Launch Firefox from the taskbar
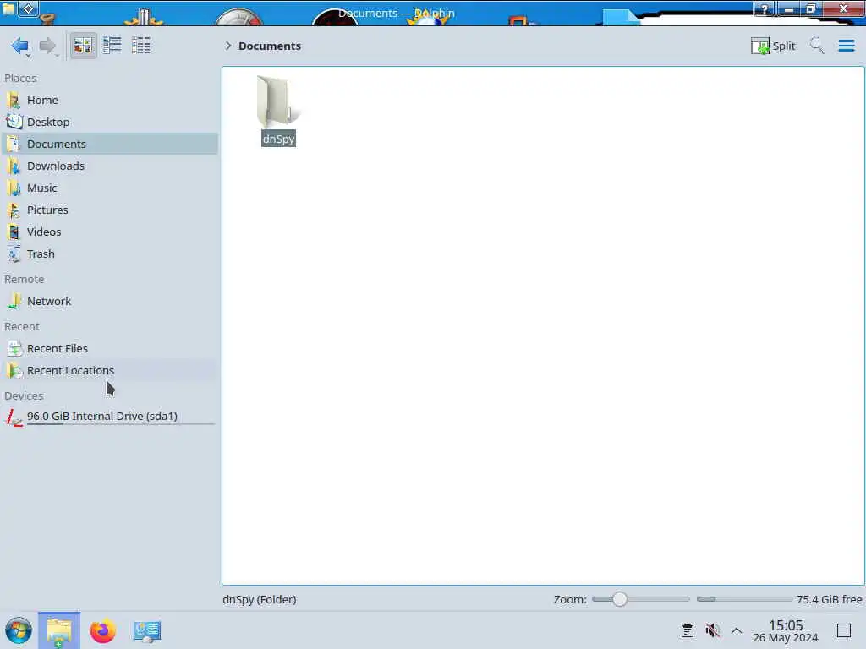 click(102, 630)
